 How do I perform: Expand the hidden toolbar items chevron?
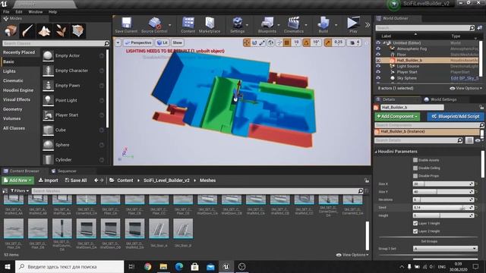tap(368, 25)
